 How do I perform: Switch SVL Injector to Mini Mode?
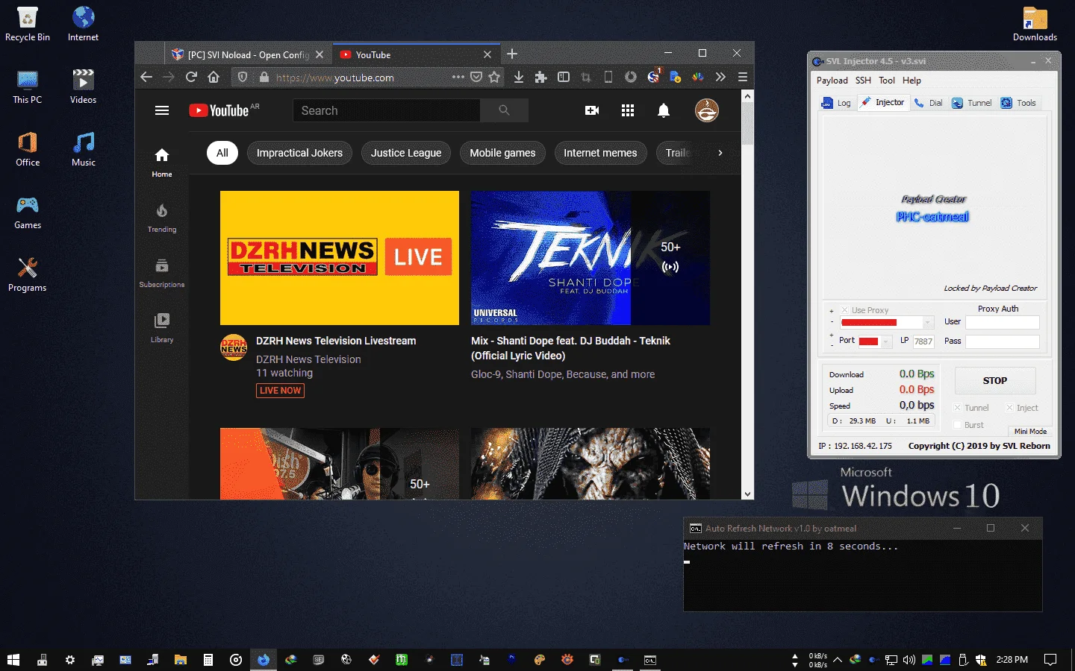(1030, 431)
